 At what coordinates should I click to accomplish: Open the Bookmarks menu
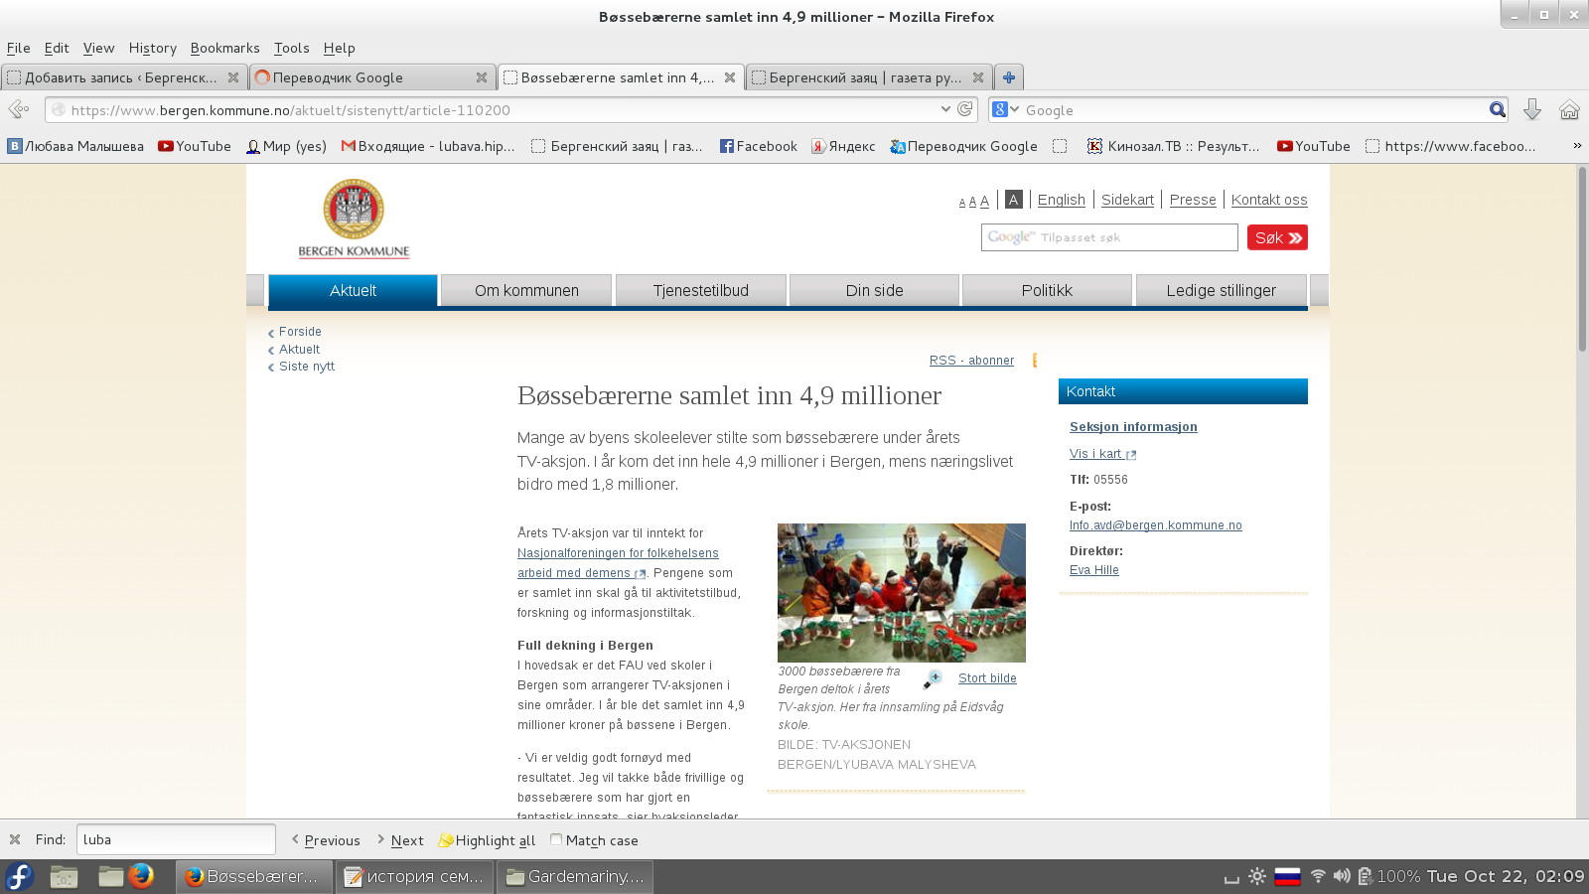coord(224,48)
